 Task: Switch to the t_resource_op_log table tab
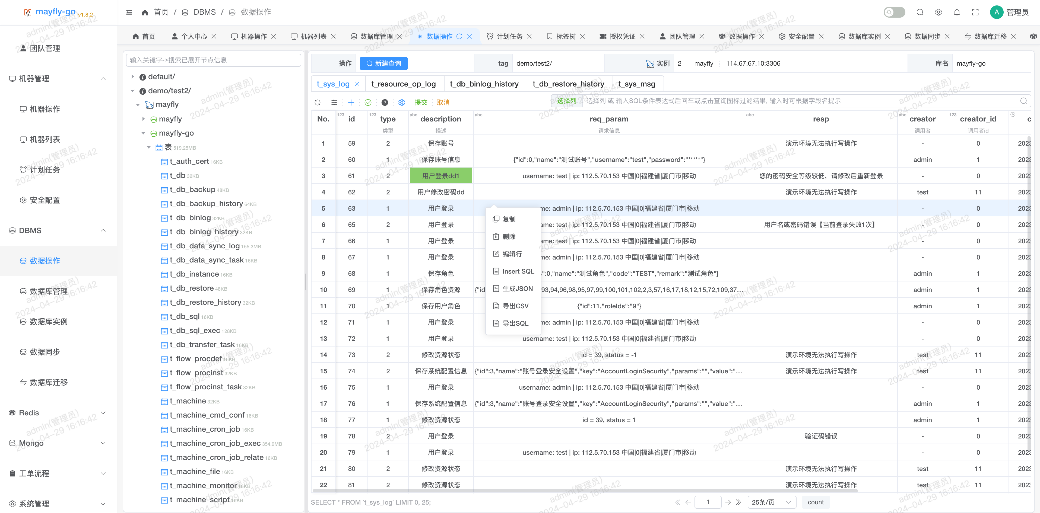click(403, 84)
